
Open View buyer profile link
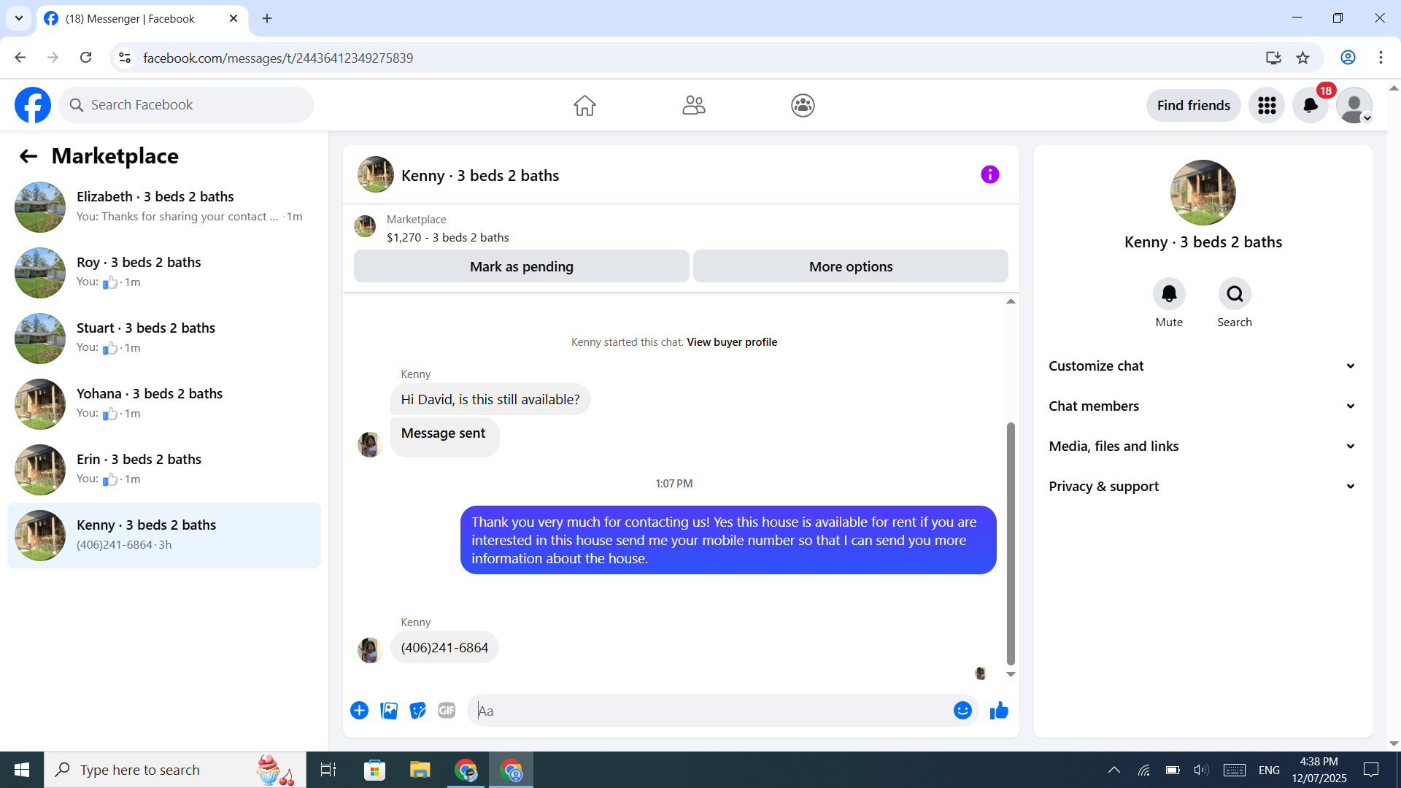[731, 342]
